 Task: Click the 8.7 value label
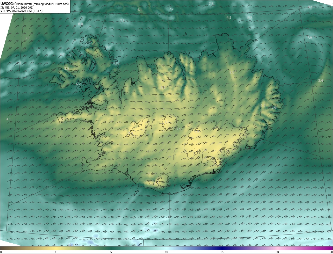(250, 18)
